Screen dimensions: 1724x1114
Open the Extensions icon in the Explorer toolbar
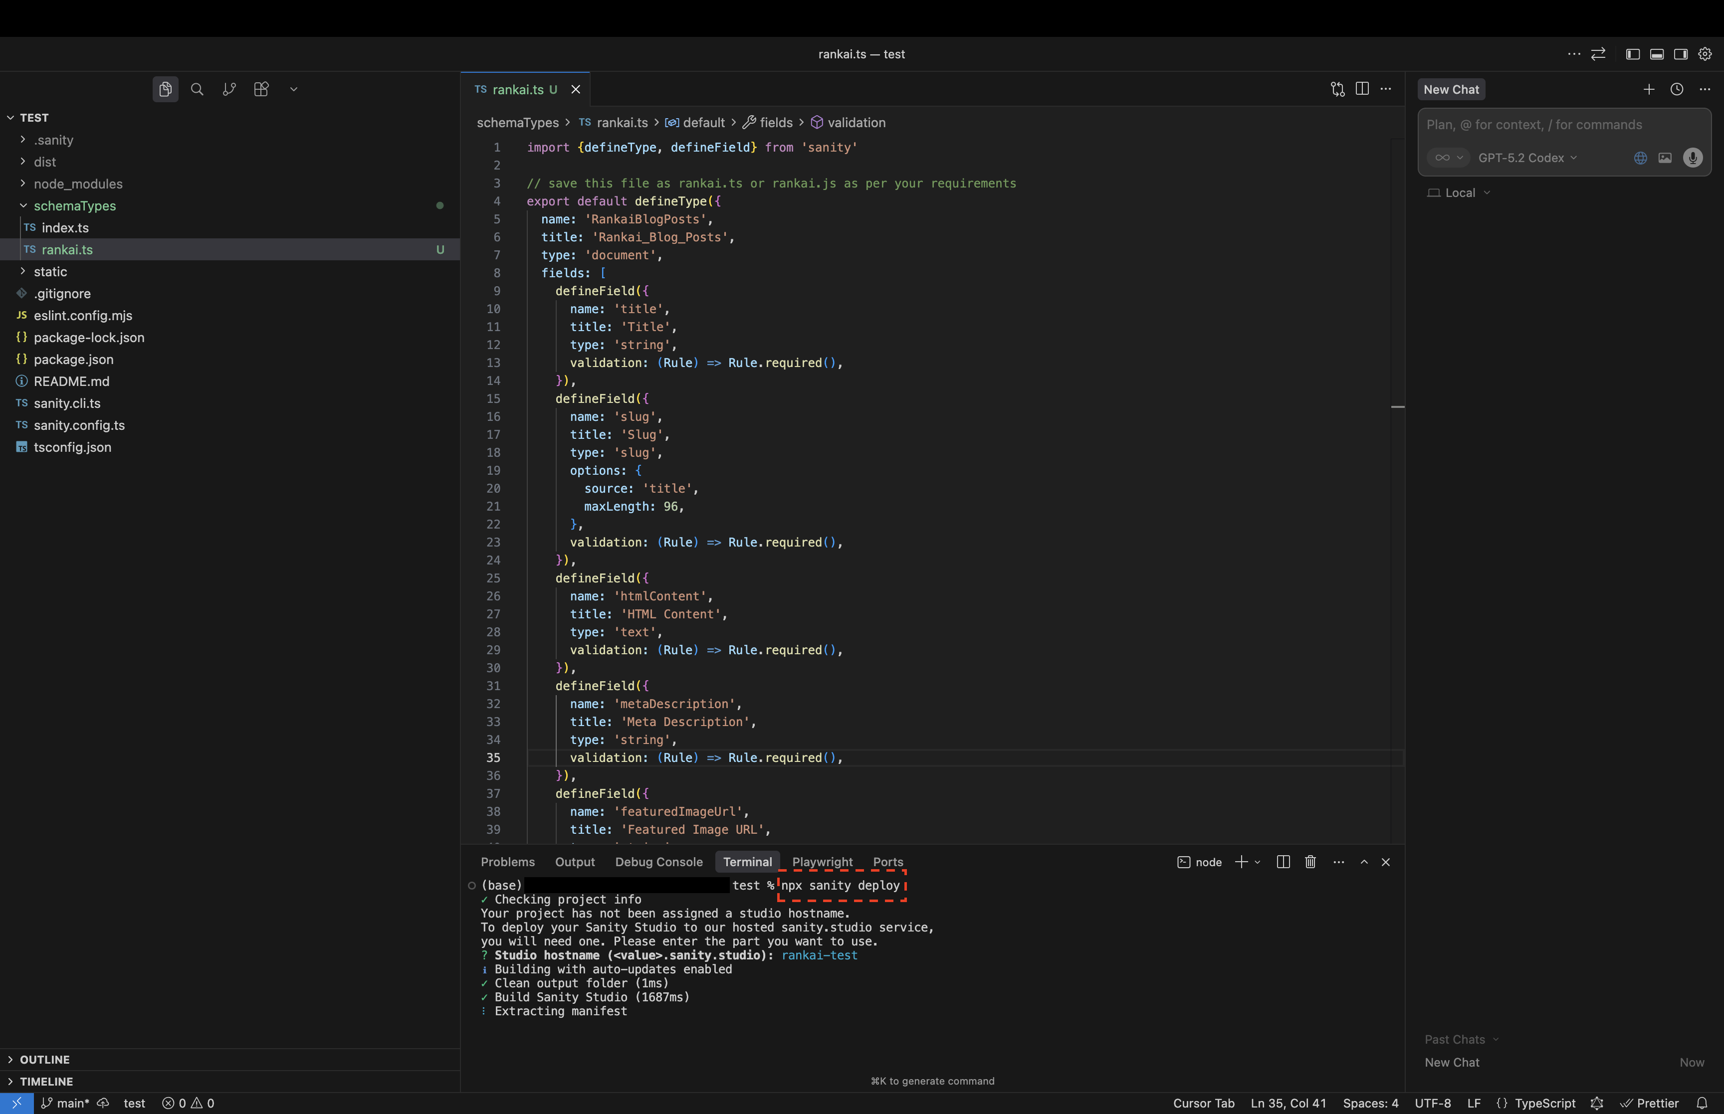click(261, 89)
